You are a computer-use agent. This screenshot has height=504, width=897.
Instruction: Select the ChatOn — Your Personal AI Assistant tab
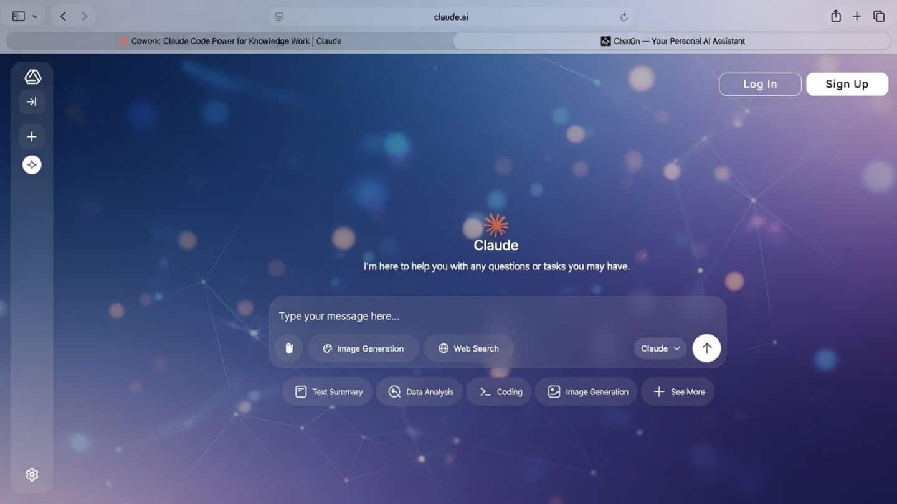click(672, 41)
